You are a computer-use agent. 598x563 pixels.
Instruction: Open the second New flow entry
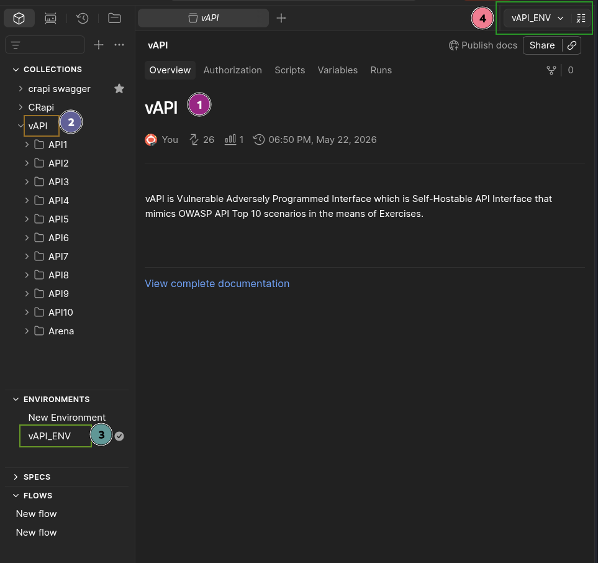coord(36,532)
